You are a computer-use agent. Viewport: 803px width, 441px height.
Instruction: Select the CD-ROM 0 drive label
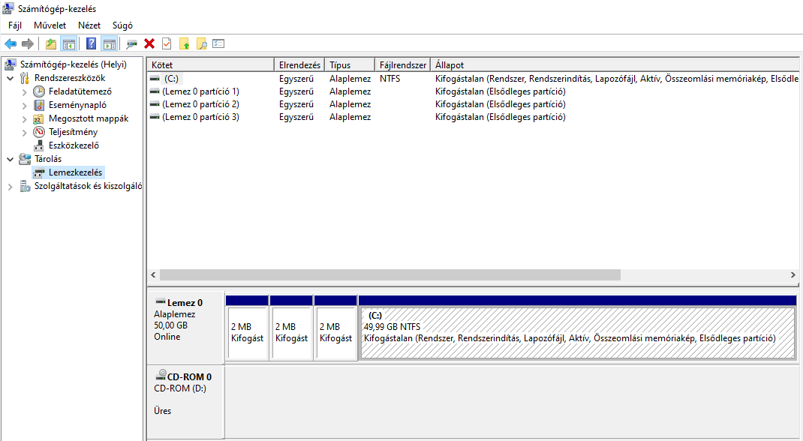tap(186, 401)
